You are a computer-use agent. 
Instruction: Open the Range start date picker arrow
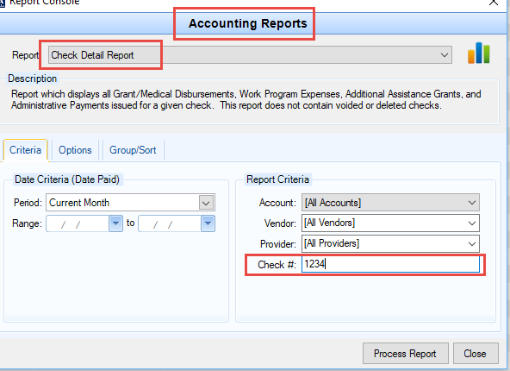point(115,223)
